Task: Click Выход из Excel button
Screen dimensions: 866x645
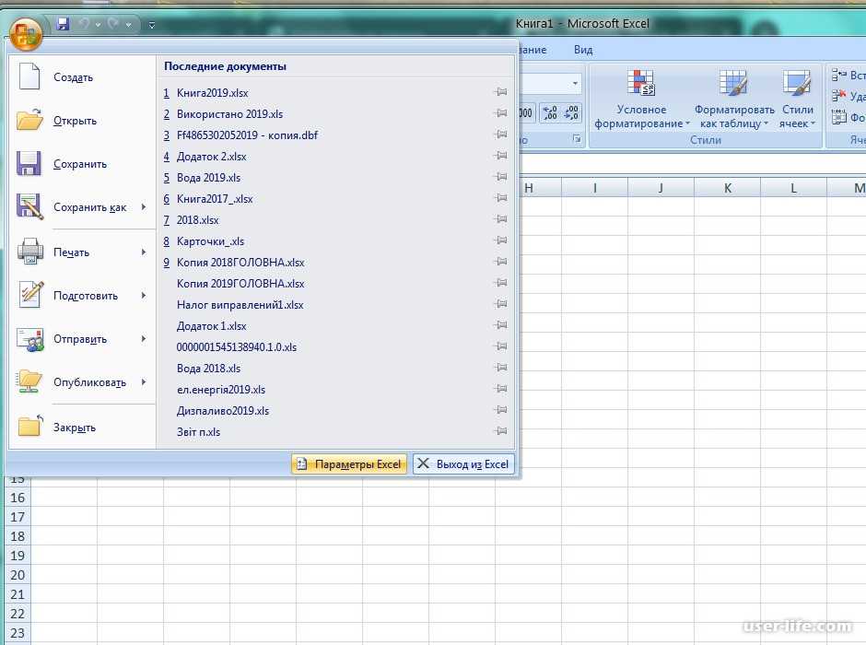Action: coord(463,463)
